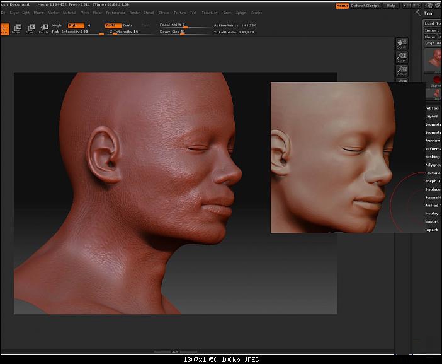Open the Light menu
Image resolution: width=442 pixels, height=364 pixels.
tap(26, 13)
